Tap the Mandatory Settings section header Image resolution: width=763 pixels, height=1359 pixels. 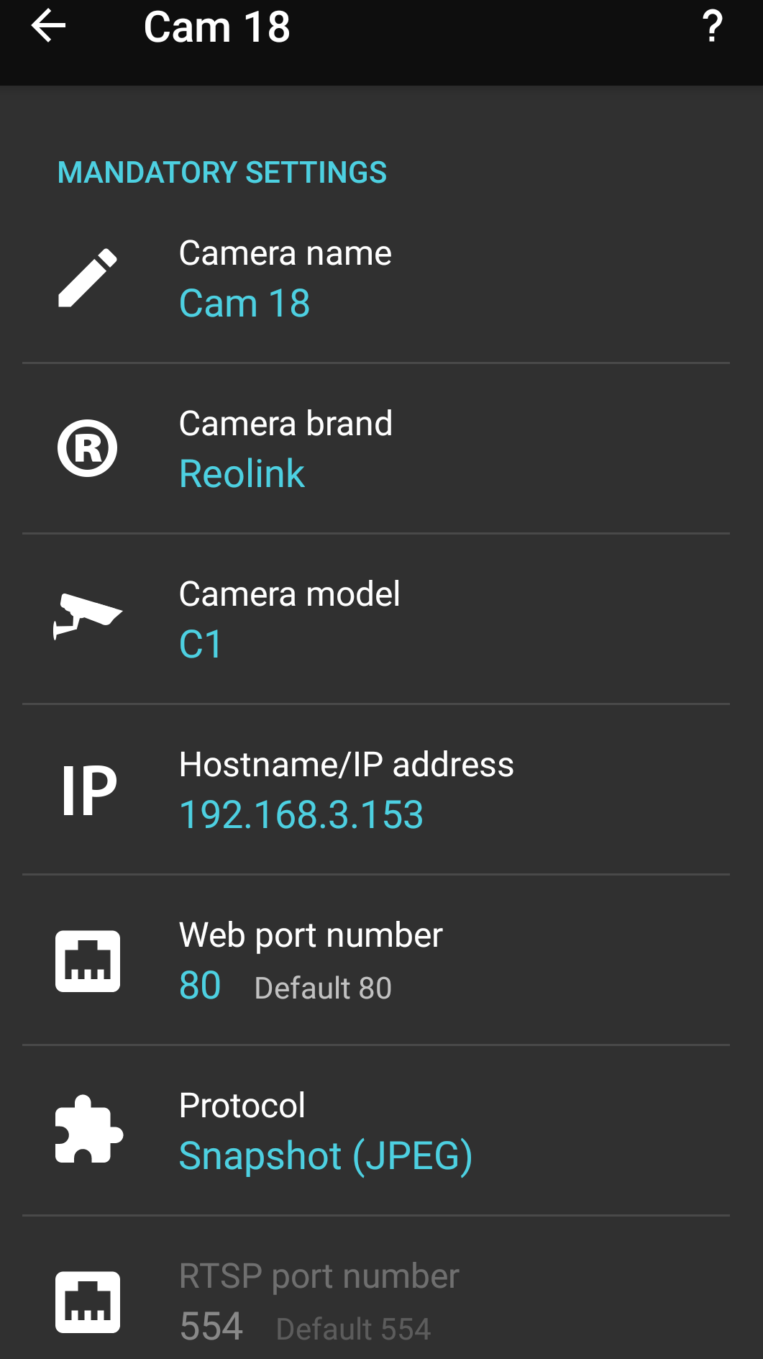tap(222, 173)
